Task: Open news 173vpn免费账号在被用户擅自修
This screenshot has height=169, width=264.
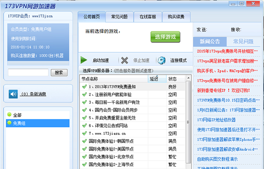Action: [227, 81]
